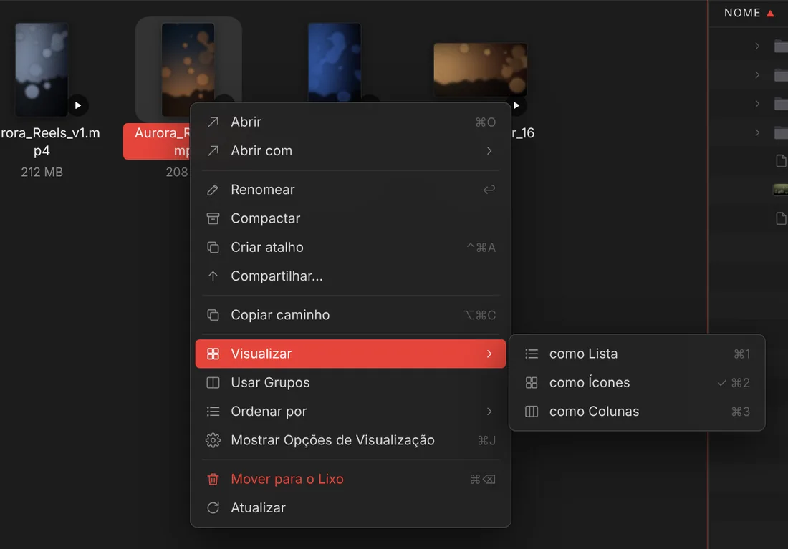Select Criar atalho menu entry

point(351,247)
